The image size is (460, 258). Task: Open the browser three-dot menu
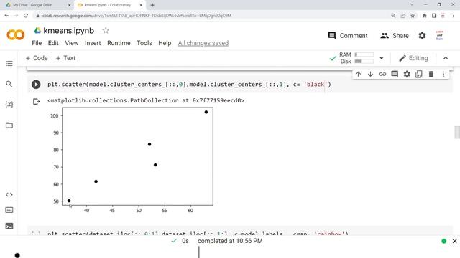(454, 16)
